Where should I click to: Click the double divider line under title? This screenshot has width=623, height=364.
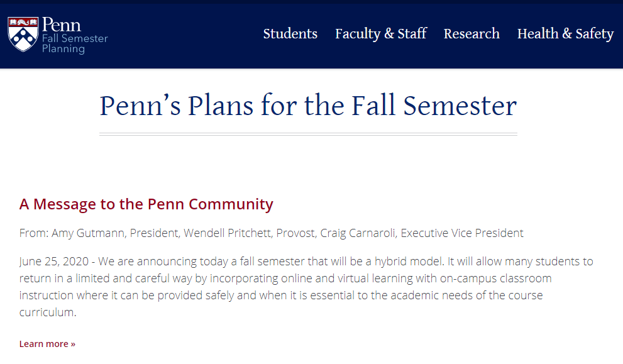pyautogui.click(x=308, y=134)
